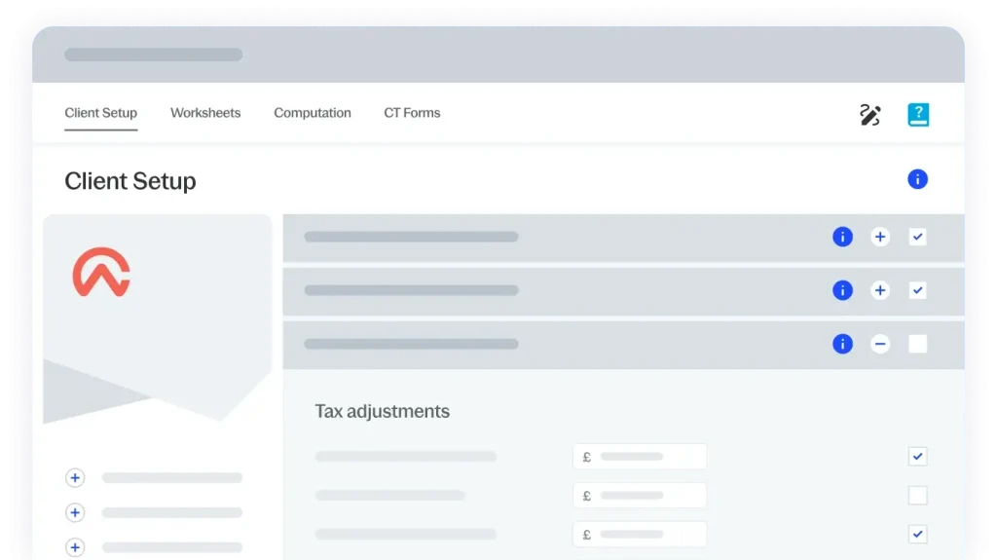
Task: Uncheck the first section row checkbox
Action: pyautogui.click(x=917, y=237)
